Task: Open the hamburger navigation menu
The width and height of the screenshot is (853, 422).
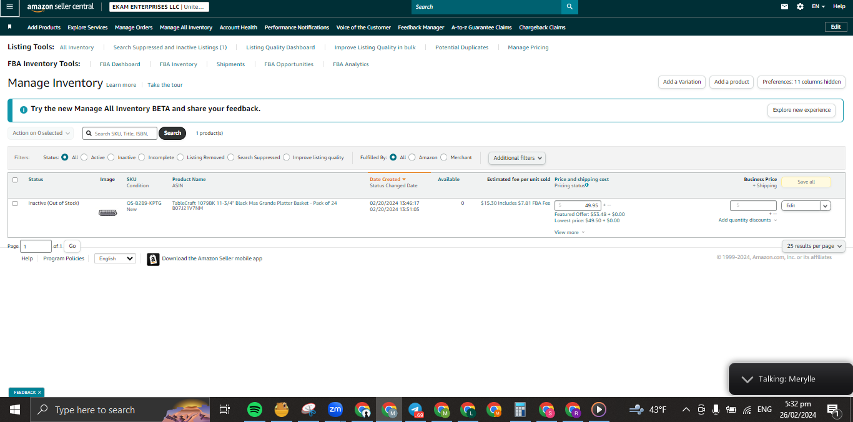Action: (x=9, y=6)
